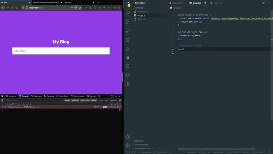The width and height of the screenshot is (273, 154).
Task: Click the browser Home button
Action: point(17,8)
